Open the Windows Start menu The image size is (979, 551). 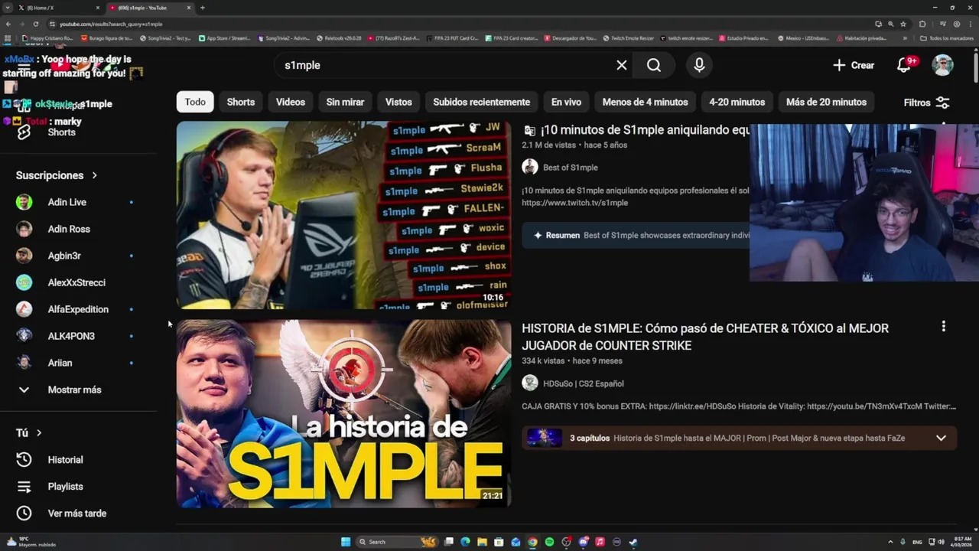pos(346,542)
